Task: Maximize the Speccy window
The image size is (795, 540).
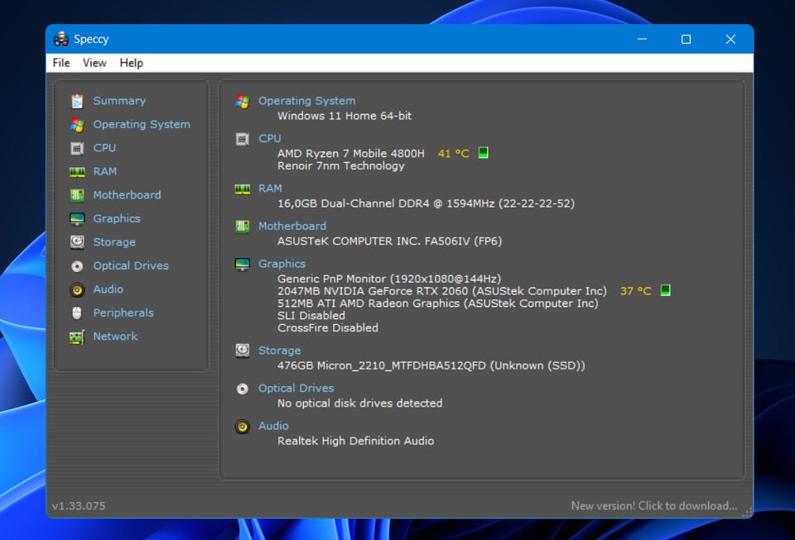Action: [x=686, y=39]
